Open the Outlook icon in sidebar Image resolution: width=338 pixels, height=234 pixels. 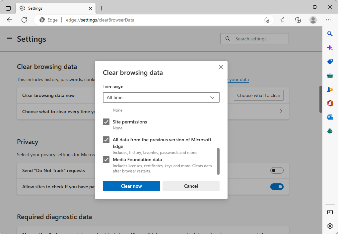(x=330, y=117)
